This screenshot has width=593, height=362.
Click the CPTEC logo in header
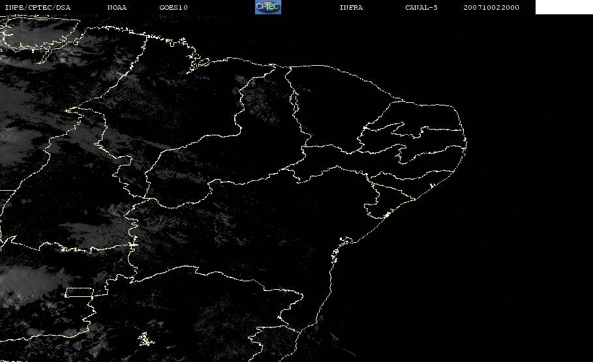268,7
